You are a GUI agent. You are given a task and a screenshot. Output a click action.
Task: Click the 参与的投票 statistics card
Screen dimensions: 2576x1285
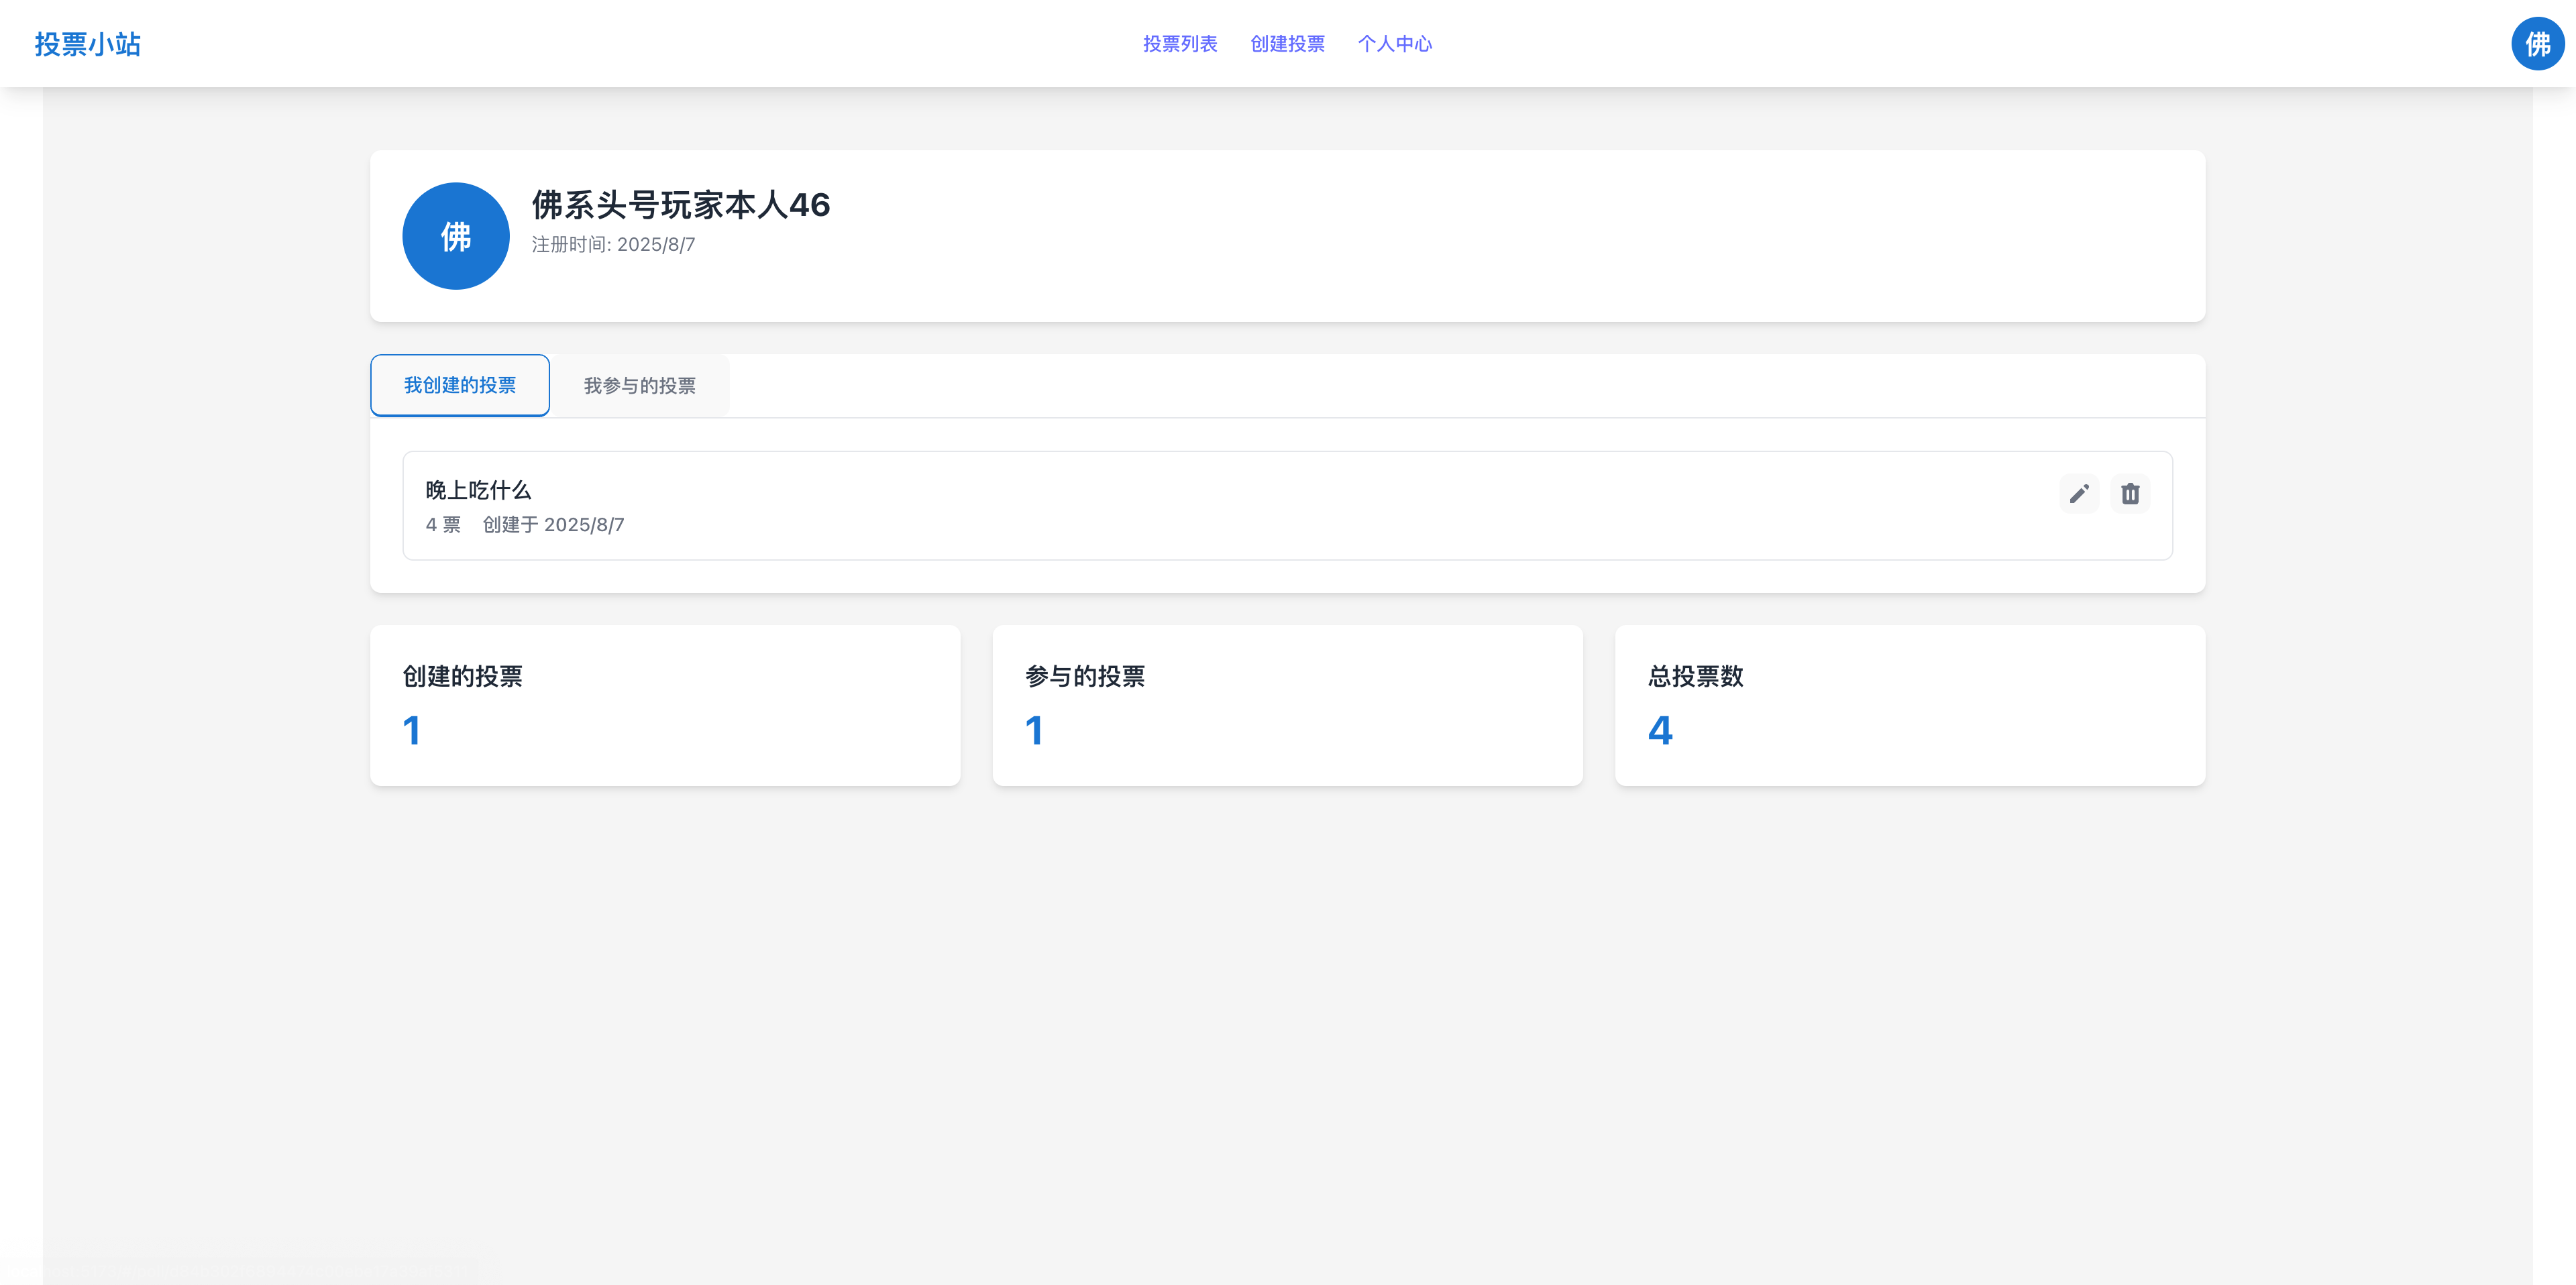coord(1287,705)
